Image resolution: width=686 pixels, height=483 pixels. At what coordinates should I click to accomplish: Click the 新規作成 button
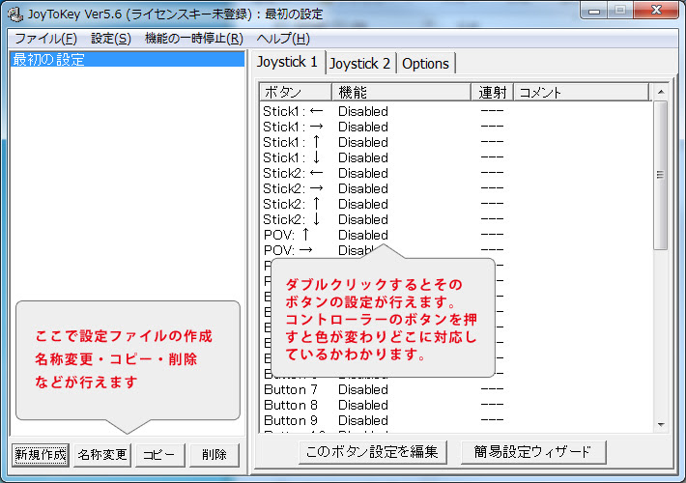pyautogui.click(x=41, y=455)
